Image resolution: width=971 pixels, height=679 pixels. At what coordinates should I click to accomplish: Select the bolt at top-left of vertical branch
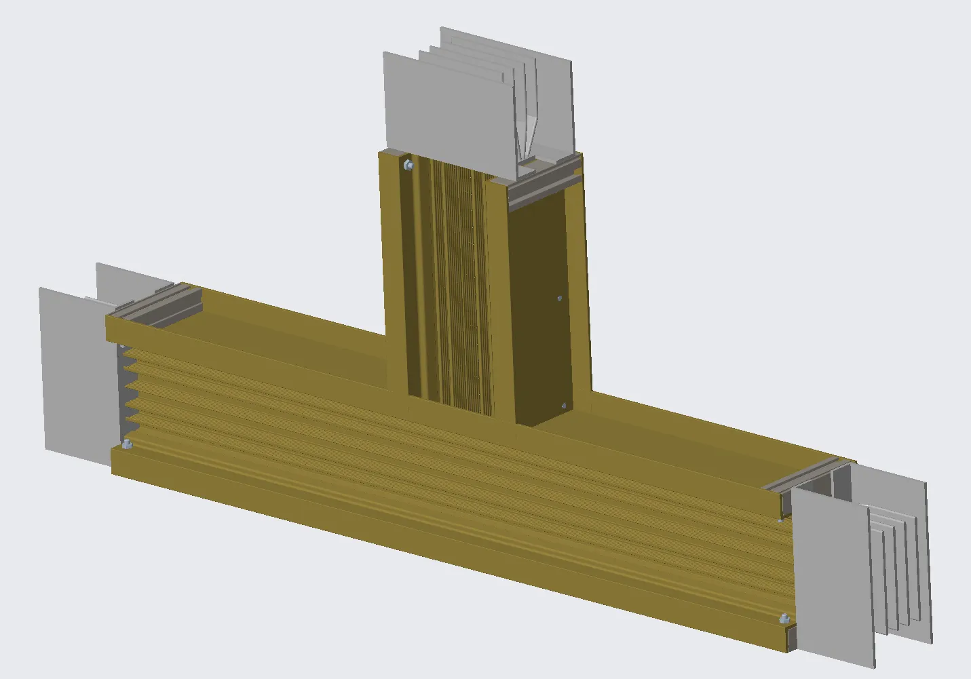pos(407,165)
